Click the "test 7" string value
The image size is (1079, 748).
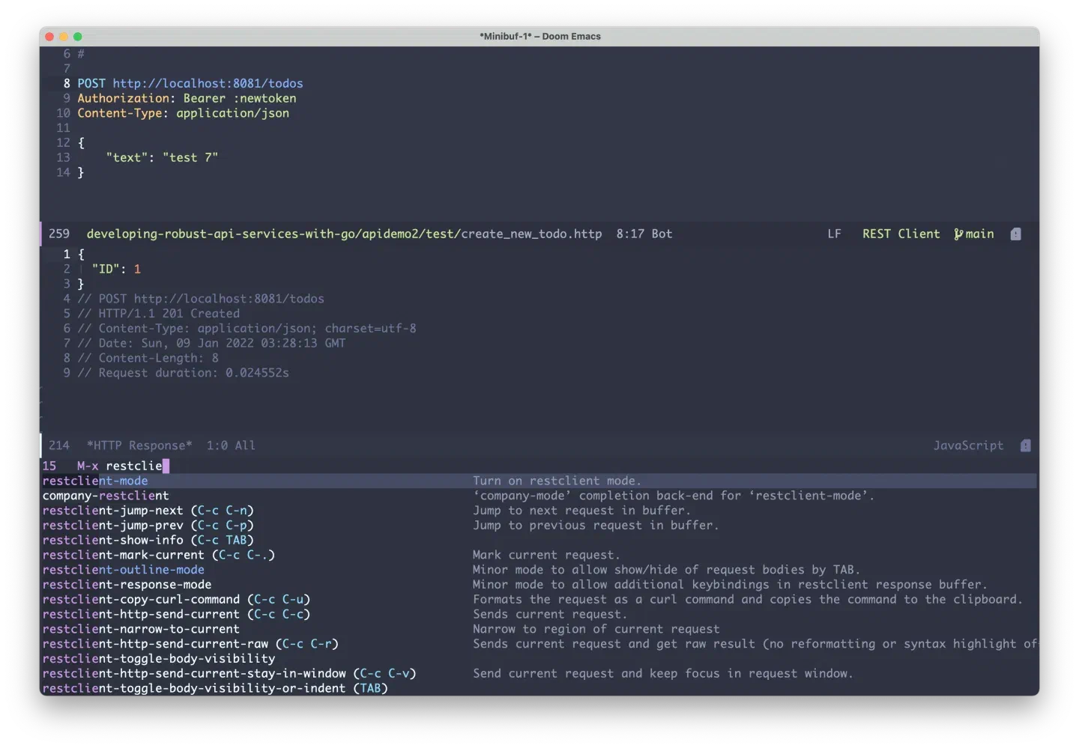tap(190, 157)
